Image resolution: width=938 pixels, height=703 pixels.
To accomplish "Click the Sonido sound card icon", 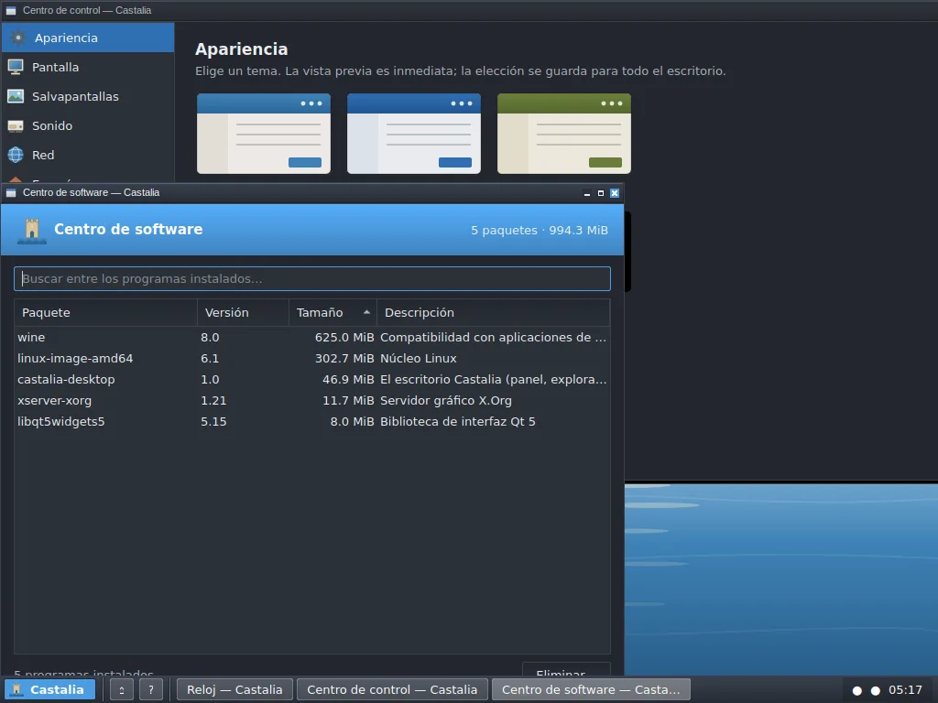I will 16,125.
